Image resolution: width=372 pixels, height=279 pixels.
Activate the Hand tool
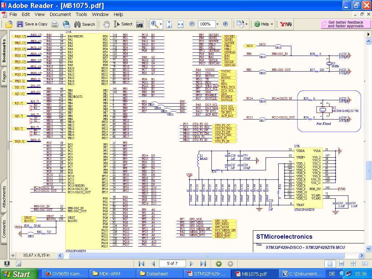(106, 24)
